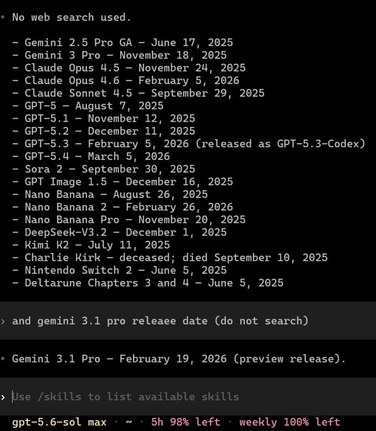The image size is (376, 431).
Task: Click the 'Sora 2 – September 30, 2025' line
Action: coord(104,169)
